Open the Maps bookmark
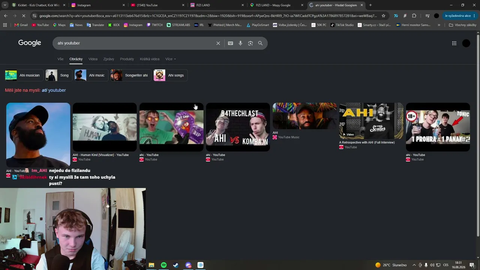Viewport: 480px width, 270px height. [59, 25]
